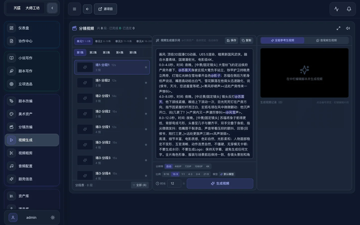Open 仪表盘 with the dashboard grid icon
This screenshot has height=225, width=360.
[32, 28]
